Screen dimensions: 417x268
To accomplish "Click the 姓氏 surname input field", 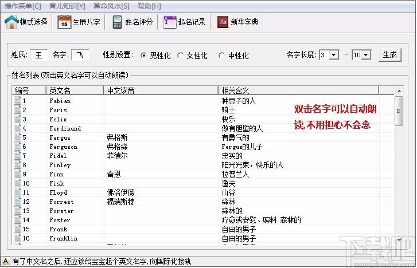I will coord(39,56).
